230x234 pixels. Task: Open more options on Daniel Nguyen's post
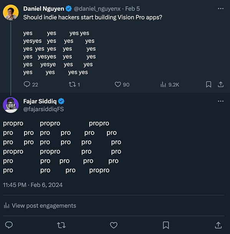[220, 8]
